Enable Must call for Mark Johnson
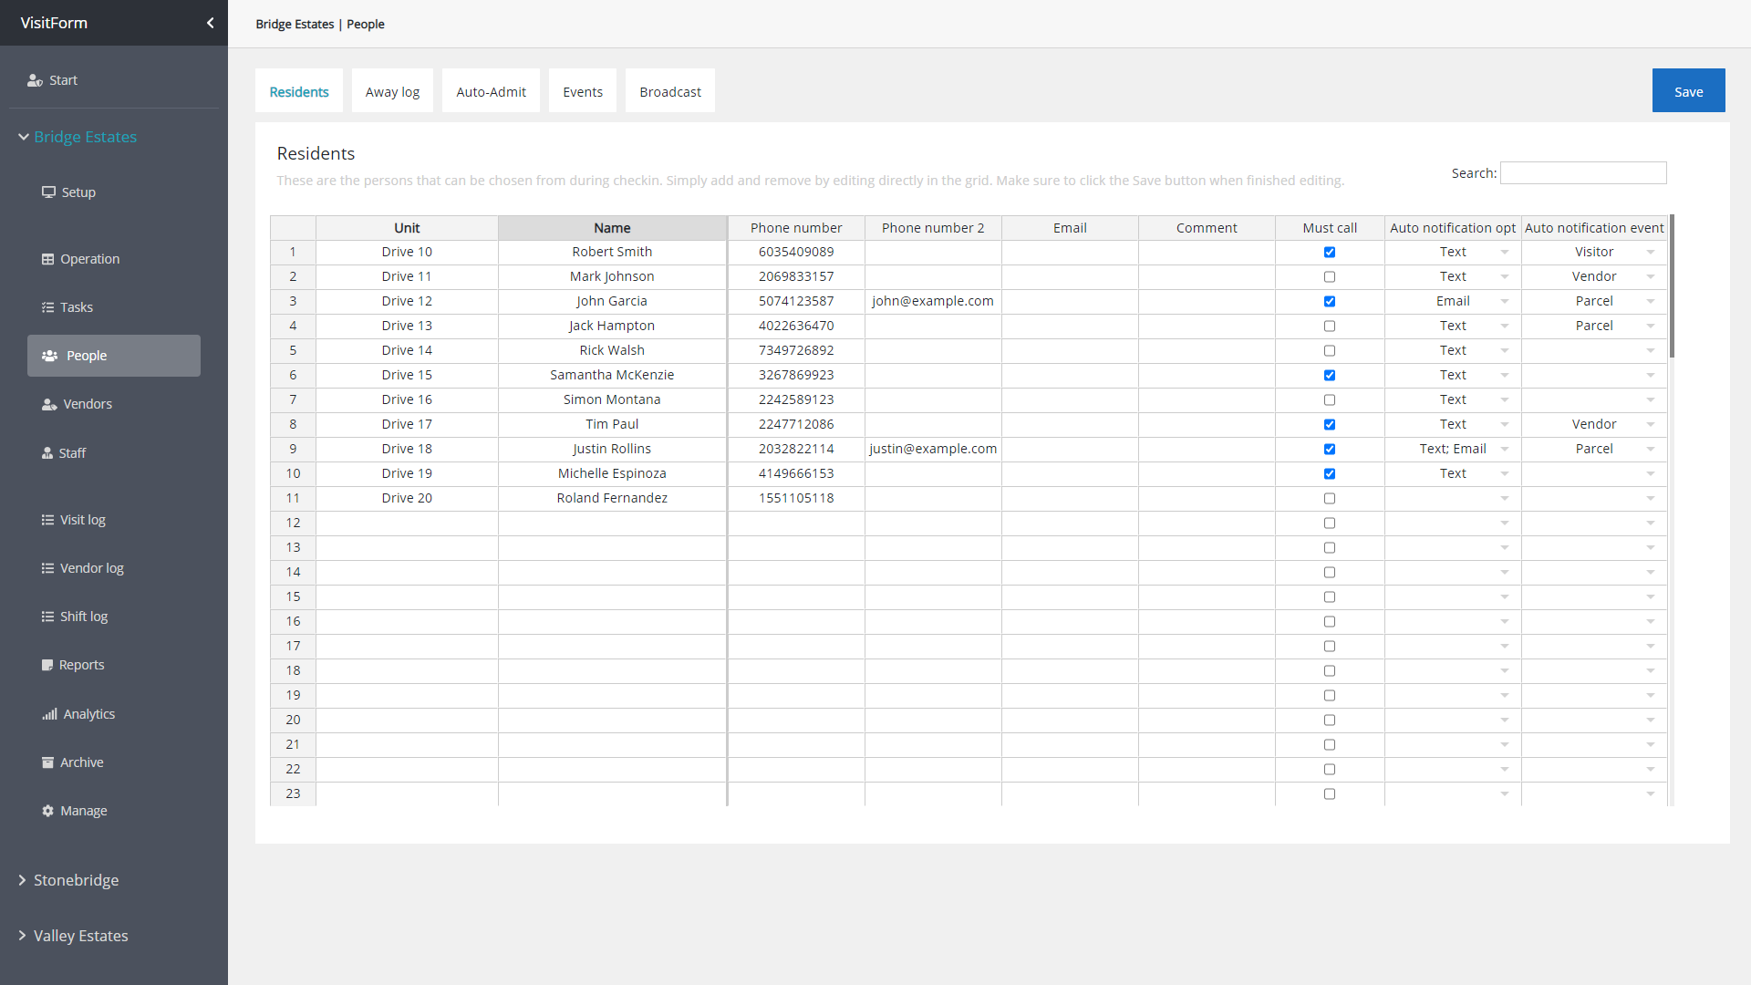 click(1330, 277)
